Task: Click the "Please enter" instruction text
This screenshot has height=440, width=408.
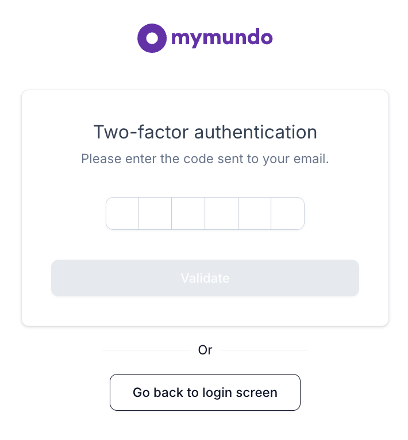Action: (x=119, y=159)
